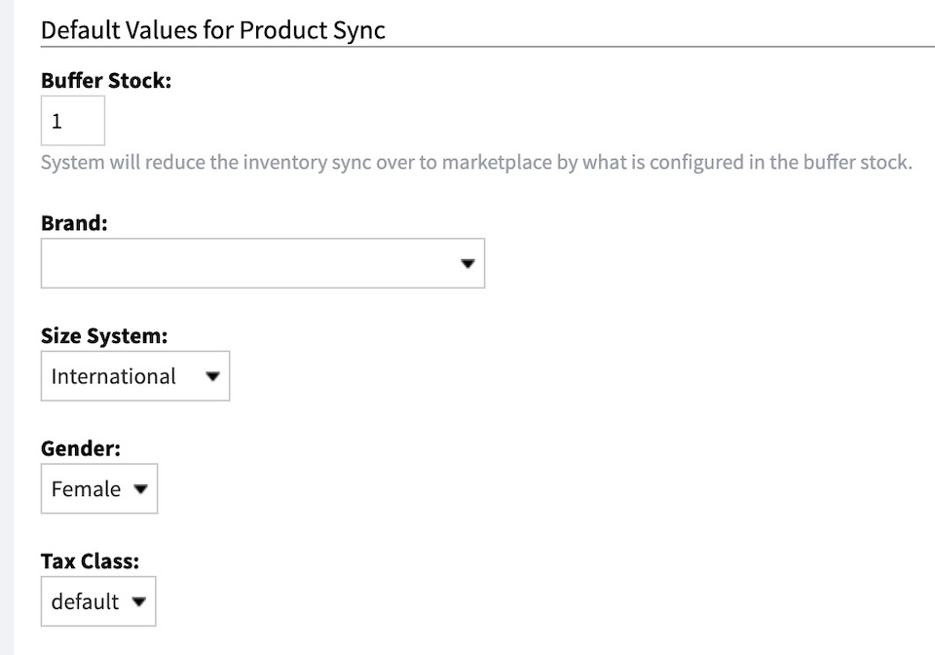Open the empty Brand dropdown
Screen dimensions: 935x655
[263, 263]
